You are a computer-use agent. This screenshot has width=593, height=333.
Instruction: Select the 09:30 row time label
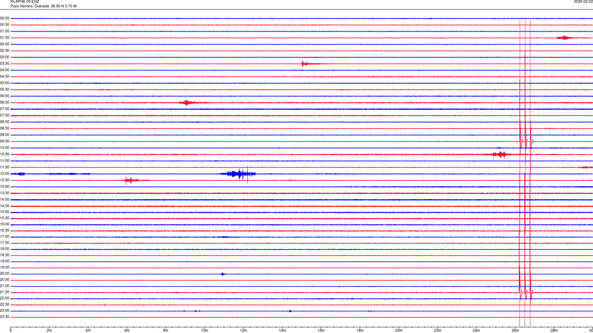(x=4, y=141)
